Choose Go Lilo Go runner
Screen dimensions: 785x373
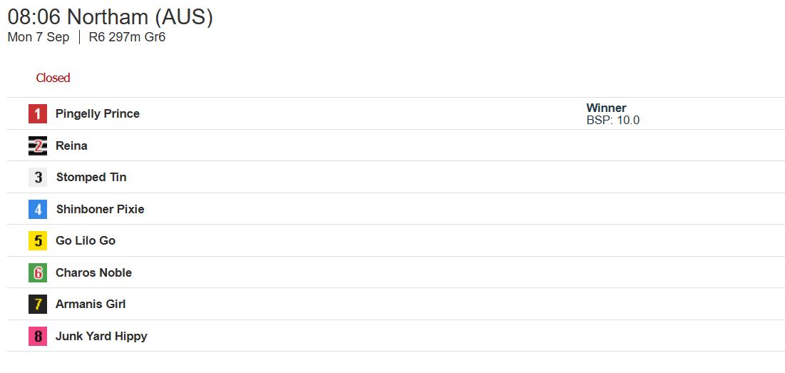(x=86, y=241)
